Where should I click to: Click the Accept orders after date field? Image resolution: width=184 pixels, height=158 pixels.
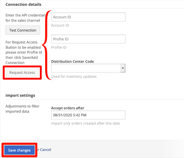88,115
